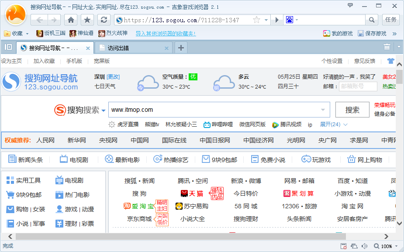Viewport: 404px width, 252px height.
Task: Click the 搜索 search button
Action: tap(352, 110)
